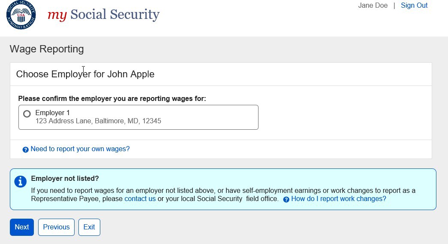Click the Exit button
This screenshot has width=448, height=244.
click(89, 227)
